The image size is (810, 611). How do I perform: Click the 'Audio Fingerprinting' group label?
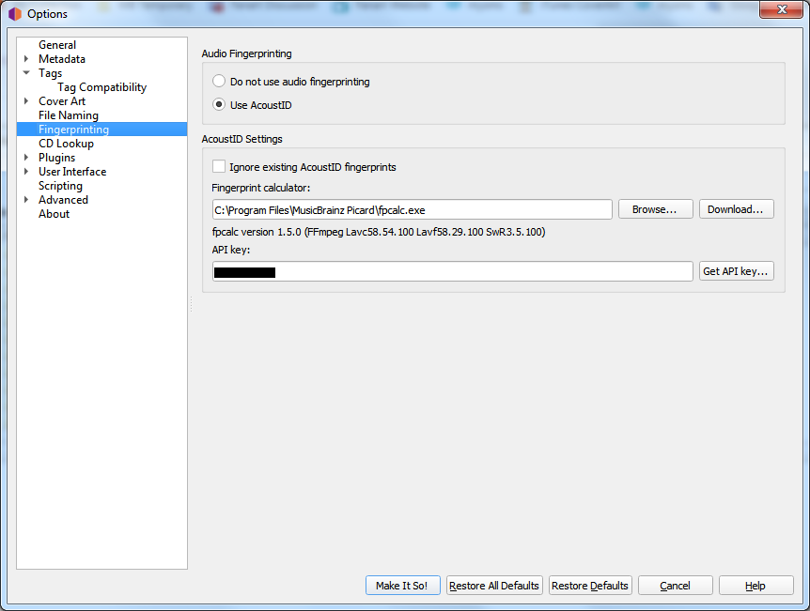coord(246,53)
